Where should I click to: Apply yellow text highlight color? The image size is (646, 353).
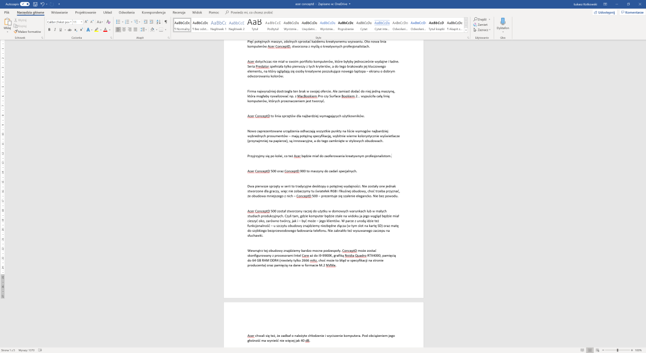tap(96, 30)
